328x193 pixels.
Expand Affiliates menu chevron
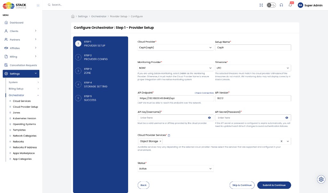36,48
